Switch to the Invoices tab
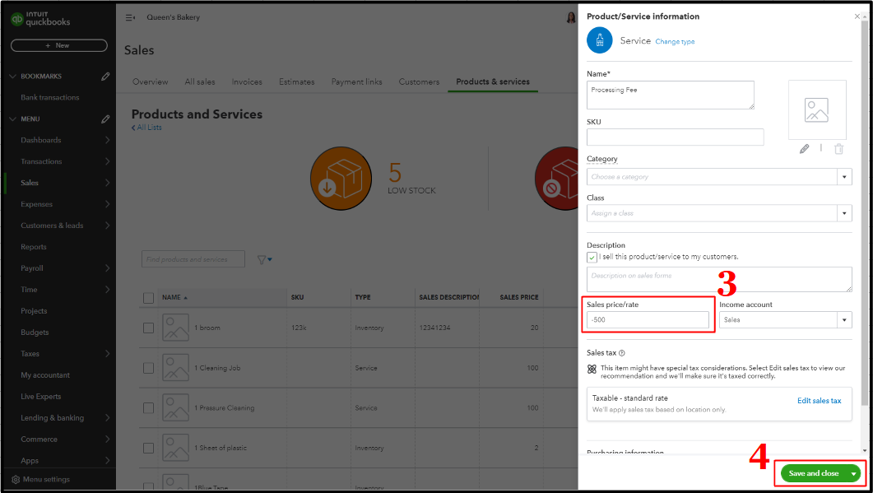Viewport: 873px width, 493px height. (247, 81)
